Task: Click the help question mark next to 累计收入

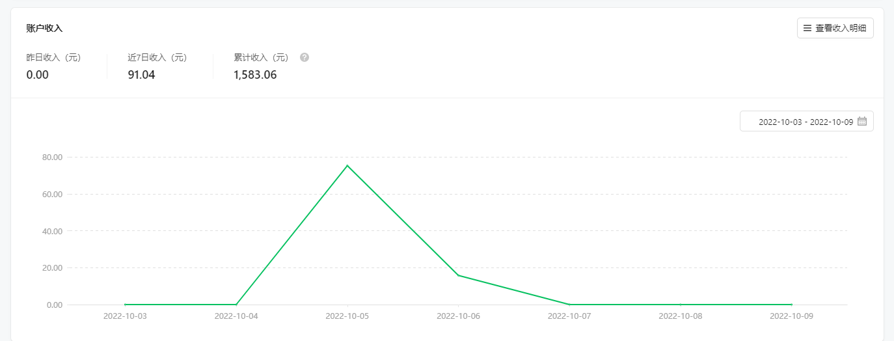Action: [305, 57]
